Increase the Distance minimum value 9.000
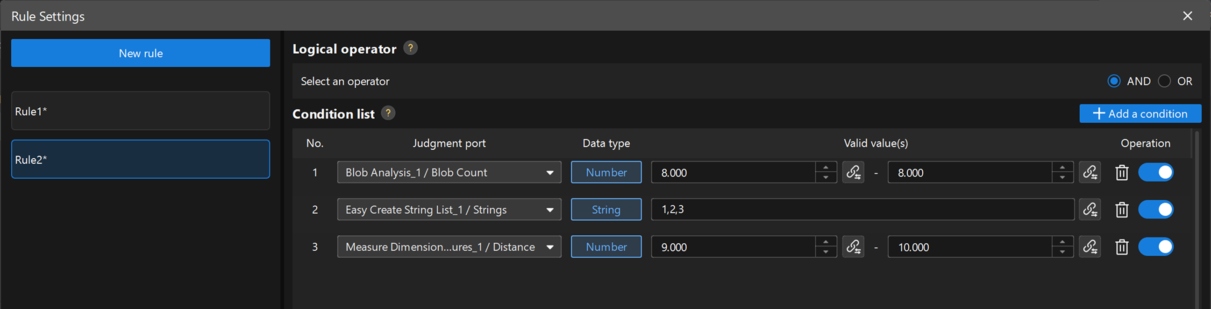The width and height of the screenshot is (1211, 309). [826, 241]
